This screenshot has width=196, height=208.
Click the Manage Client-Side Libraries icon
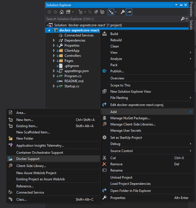click(104, 124)
